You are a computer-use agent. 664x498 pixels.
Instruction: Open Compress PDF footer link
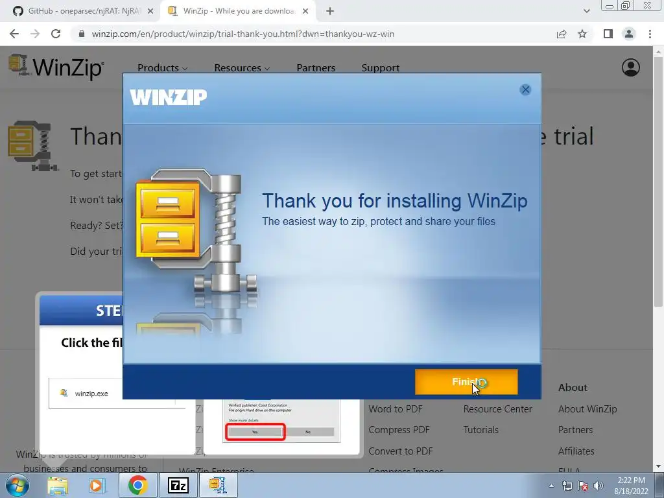pos(399,430)
